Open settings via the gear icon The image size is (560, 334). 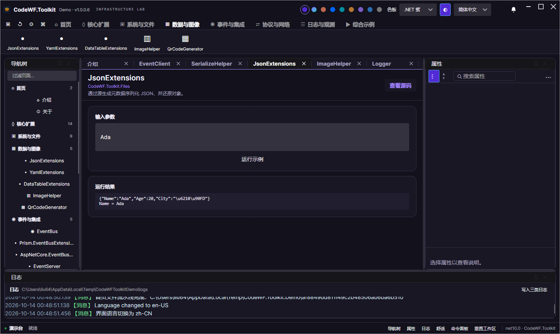pyautogui.click(x=31, y=24)
